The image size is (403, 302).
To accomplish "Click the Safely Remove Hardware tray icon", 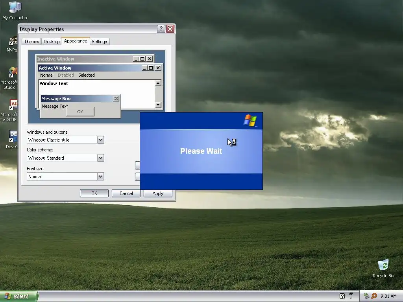I will point(366,296).
